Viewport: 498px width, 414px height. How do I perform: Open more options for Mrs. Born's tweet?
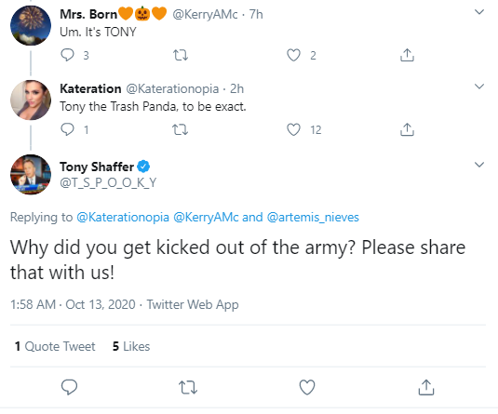[479, 12]
